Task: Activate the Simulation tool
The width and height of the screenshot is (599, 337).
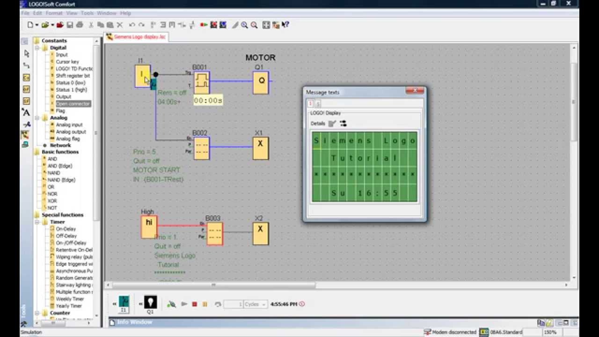Action: (26, 135)
